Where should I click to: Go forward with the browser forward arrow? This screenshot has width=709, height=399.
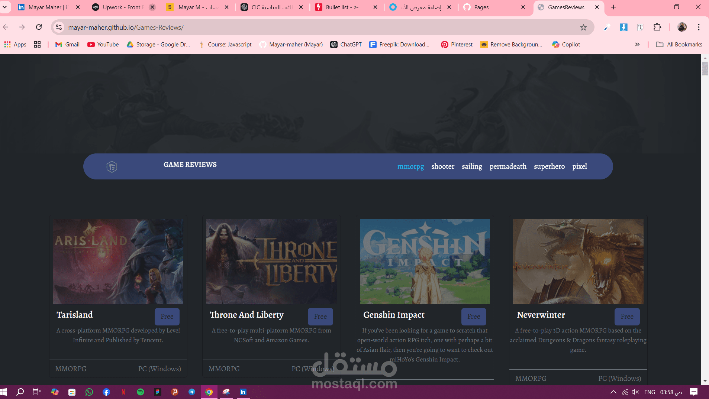click(22, 27)
